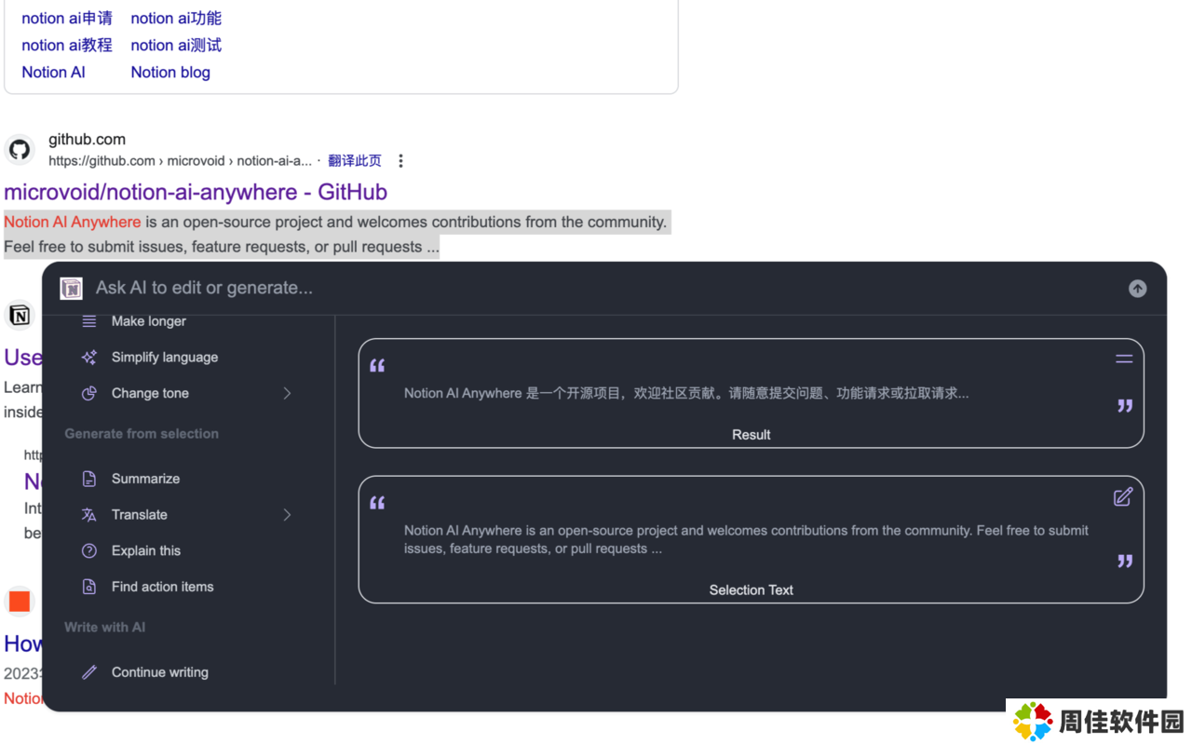Click the 翻译此页 translate page link

[x=354, y=161]
